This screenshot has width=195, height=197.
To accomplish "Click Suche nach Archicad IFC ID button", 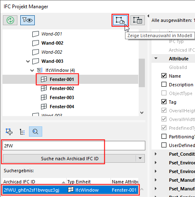I will 70,159.
